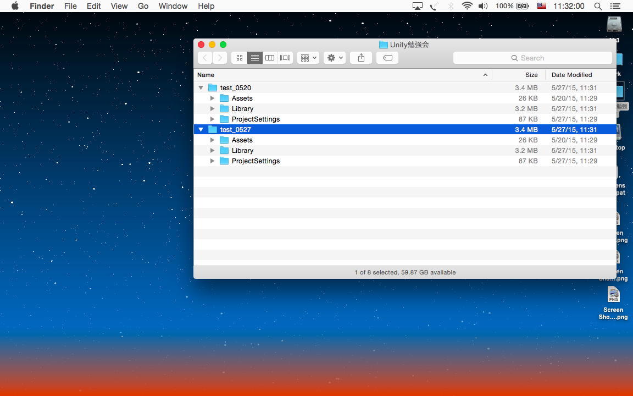633x396 pixels.
Task: Open the File menu
Action: tap(70, 6)
